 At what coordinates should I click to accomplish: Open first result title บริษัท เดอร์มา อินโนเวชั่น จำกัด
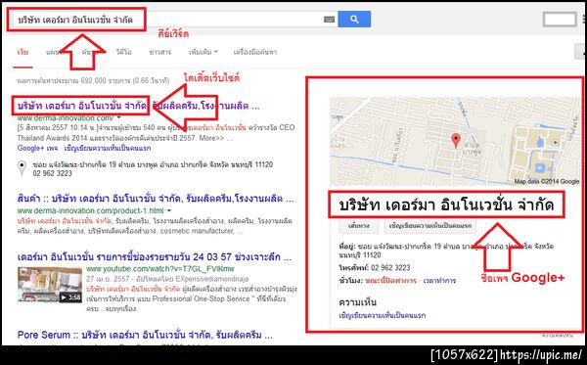[138, 106]
